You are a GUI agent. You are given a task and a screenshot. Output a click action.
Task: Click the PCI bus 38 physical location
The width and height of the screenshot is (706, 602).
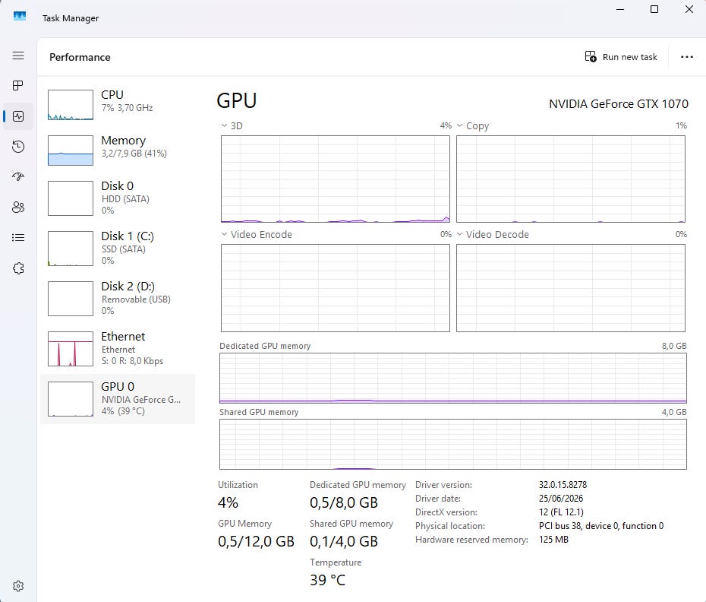(601, 526)
